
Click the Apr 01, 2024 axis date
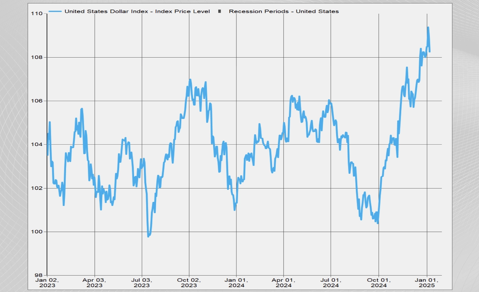(283, 282)
